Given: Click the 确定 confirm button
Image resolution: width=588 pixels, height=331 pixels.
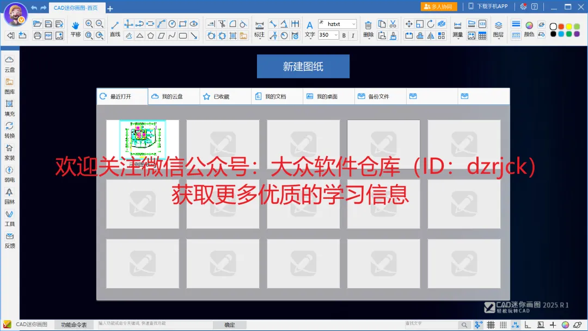Looking at the screenshot, I should click(x=230, y=325).
